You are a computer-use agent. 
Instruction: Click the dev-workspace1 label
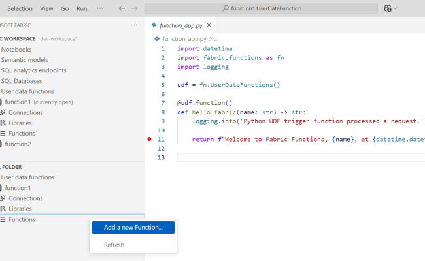(x=59, y=39)
